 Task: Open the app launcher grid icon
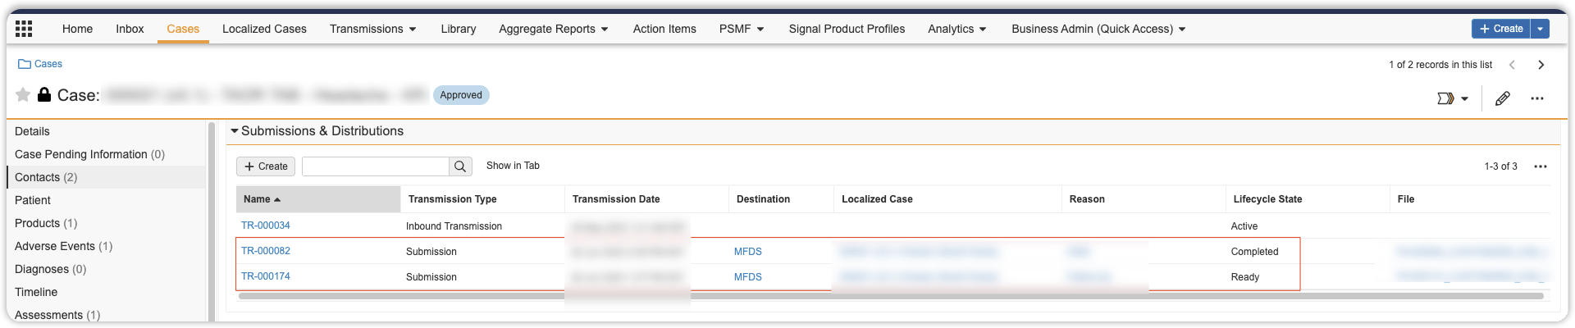click(24, 29)
